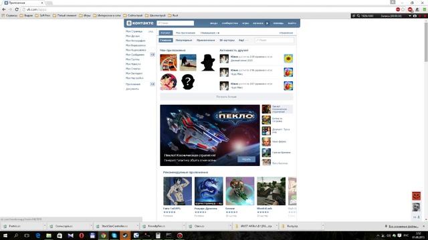
Task: Switch to the Catalog tab in apps
Action: pos(166,33)
